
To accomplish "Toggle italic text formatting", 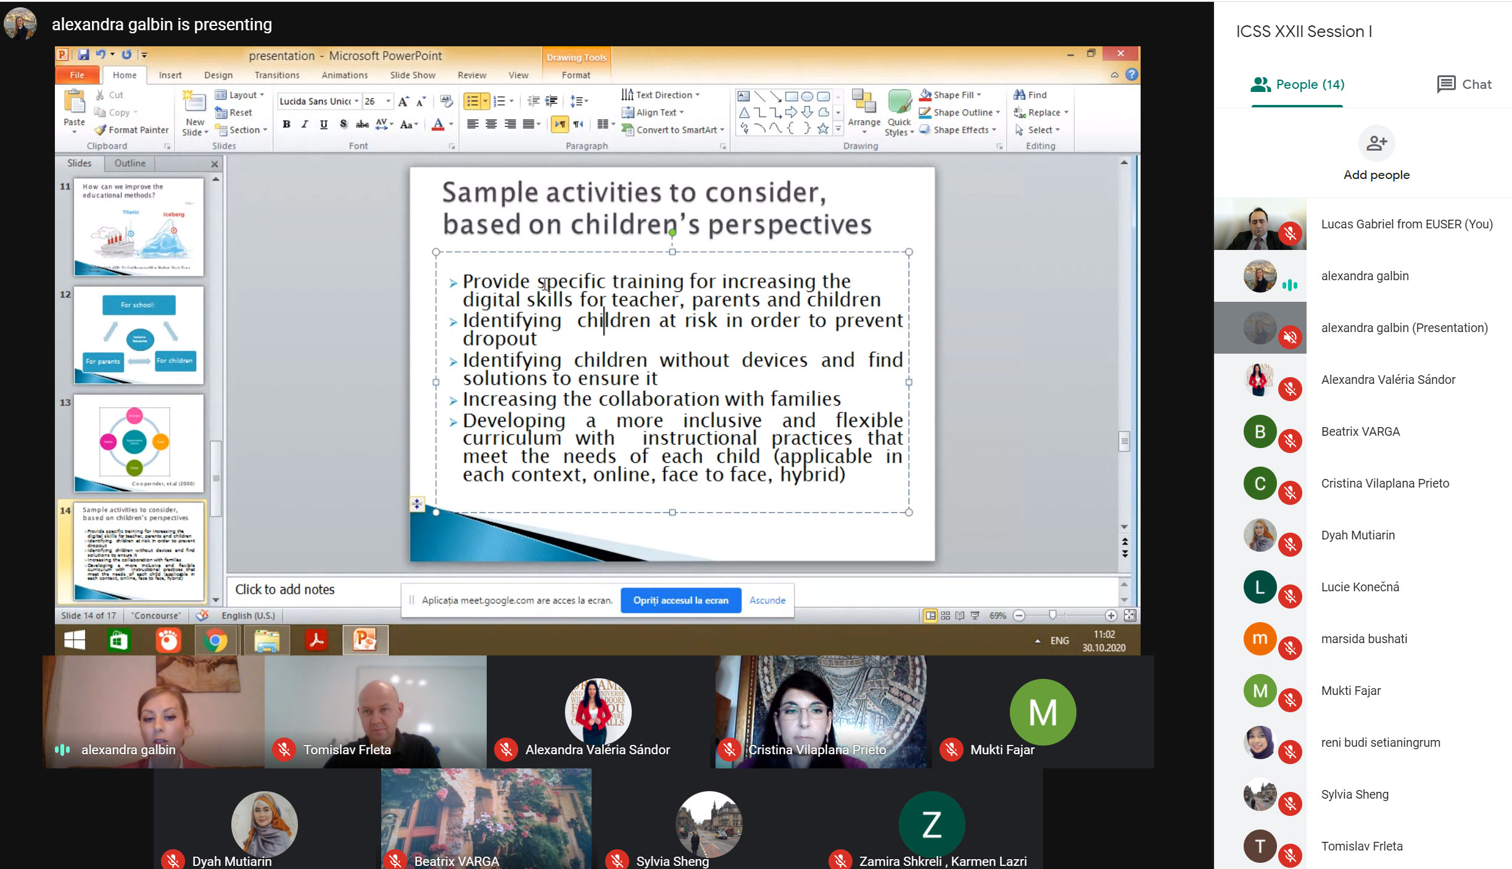I will (305, 124).
